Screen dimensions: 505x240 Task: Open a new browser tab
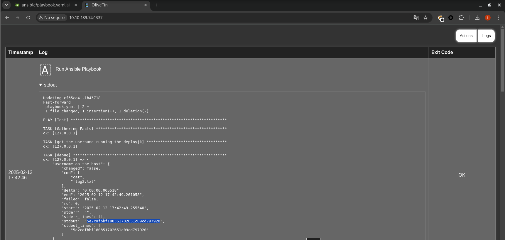coord(156,5)
